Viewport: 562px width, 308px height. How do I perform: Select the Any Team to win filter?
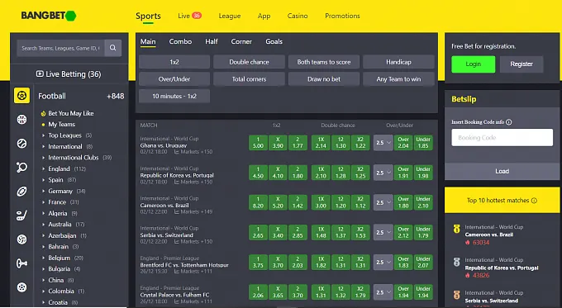[x=398, y=79]
